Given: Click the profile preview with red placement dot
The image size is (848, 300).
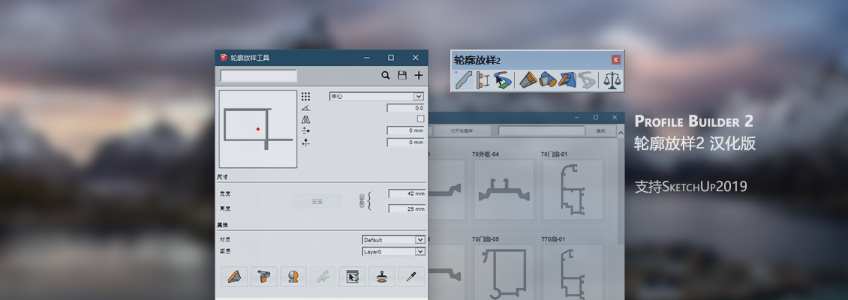Looking at the screenshot, I should click(258, 129).
